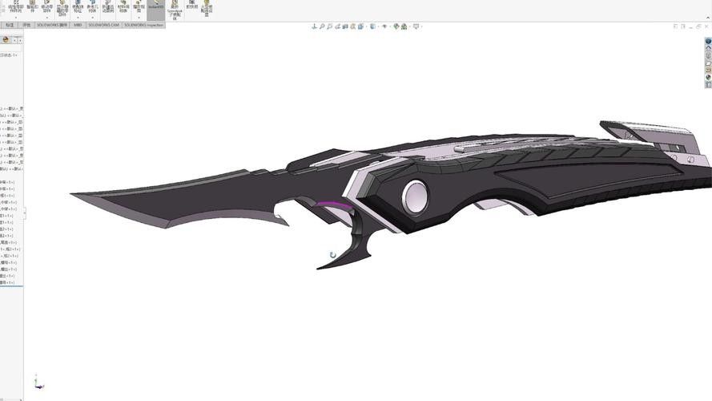Click the Previous View icon
The height and width of the screenshot is (401, 712).
point(337,26)
